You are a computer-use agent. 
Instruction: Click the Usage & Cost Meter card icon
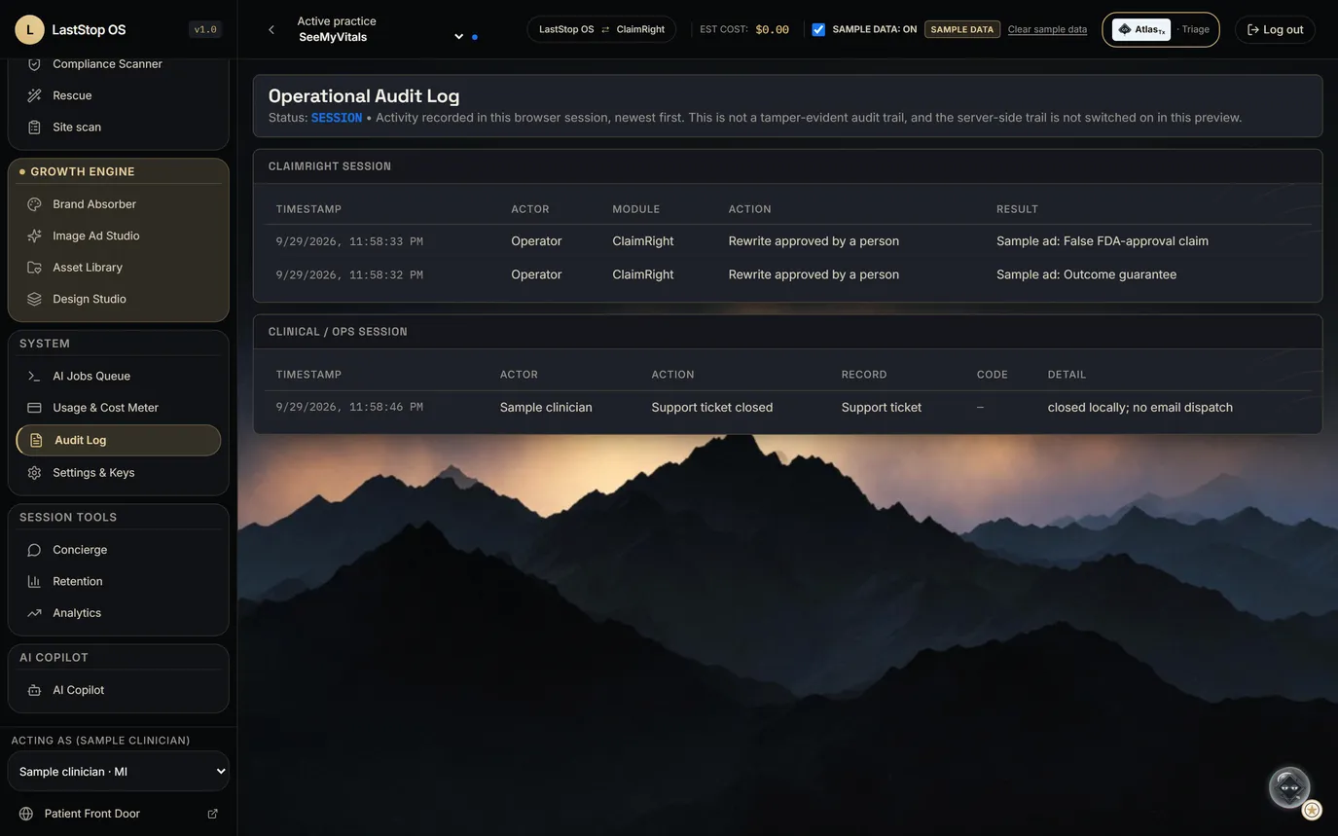pyautogui.click(x=34, y=408)
